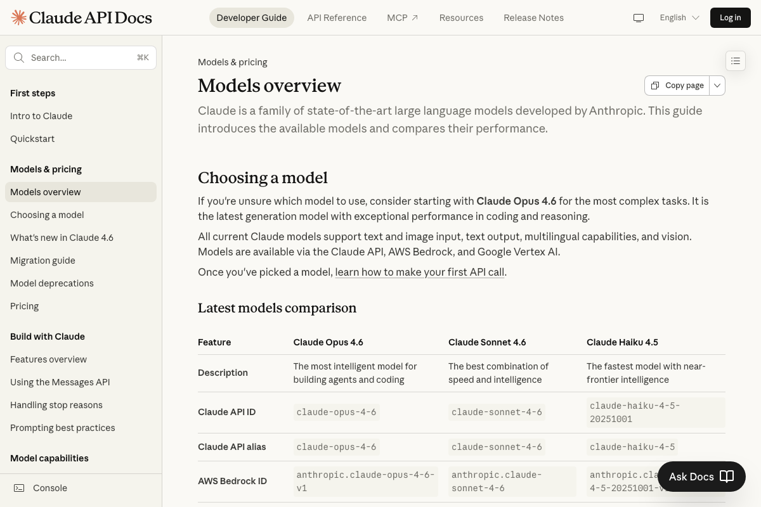Image resolution: width=761 pixels, height=507 pixels.
Task: Follow the first API call link
Action: 420,272
